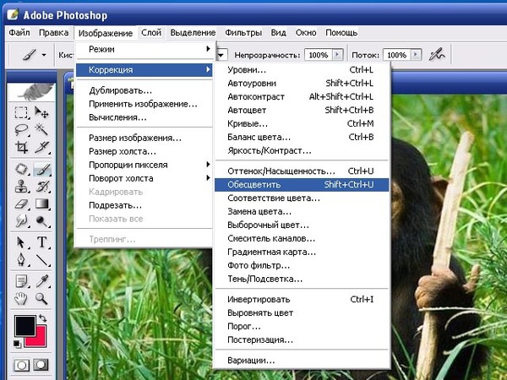Select the Hand tool
This screenshot has height=380, width=507.
tap(21, 299)
